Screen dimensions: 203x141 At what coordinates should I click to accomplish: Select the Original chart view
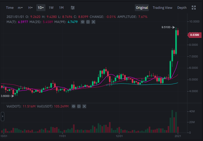(142, 8)
